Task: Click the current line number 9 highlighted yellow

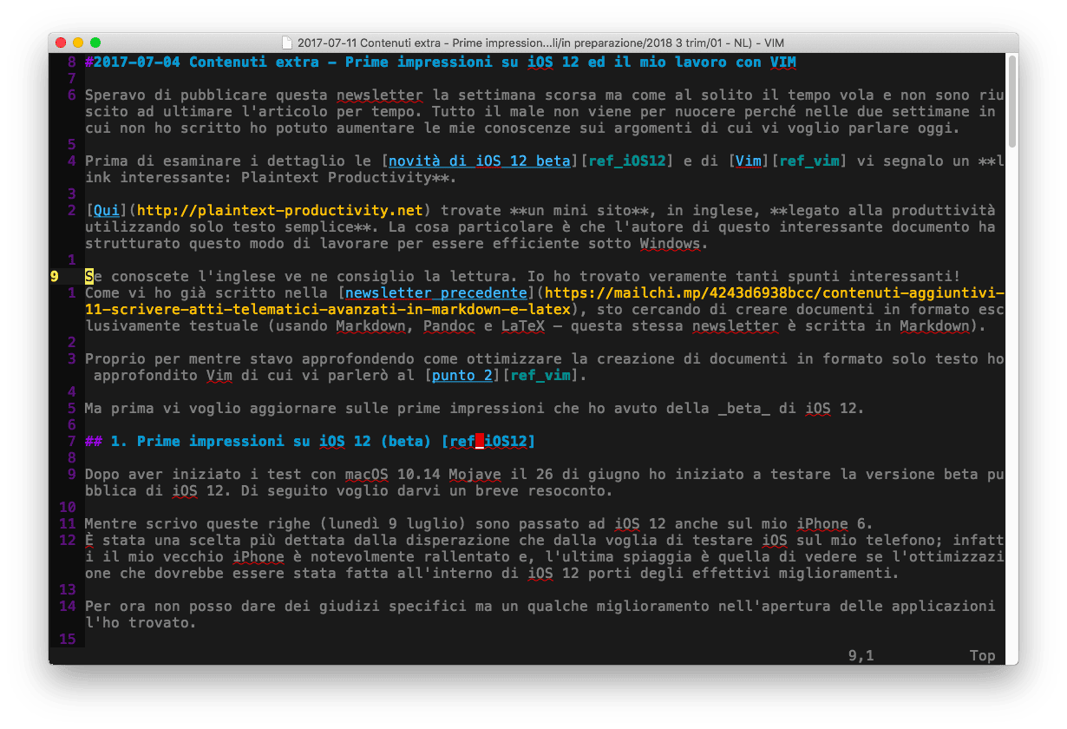Action: coord(55,277)
